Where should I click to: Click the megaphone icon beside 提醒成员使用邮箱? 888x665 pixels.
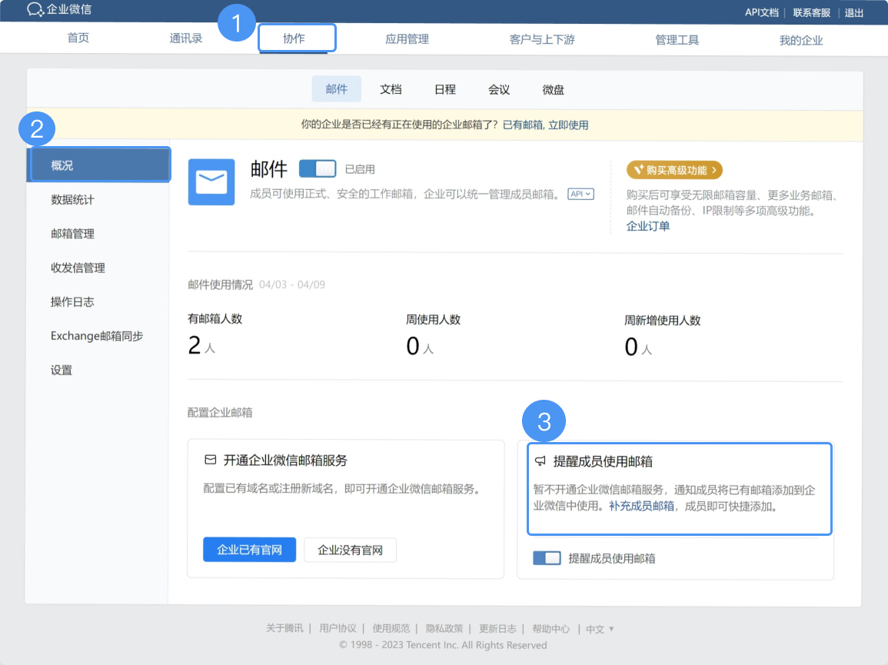coord(540,461)
